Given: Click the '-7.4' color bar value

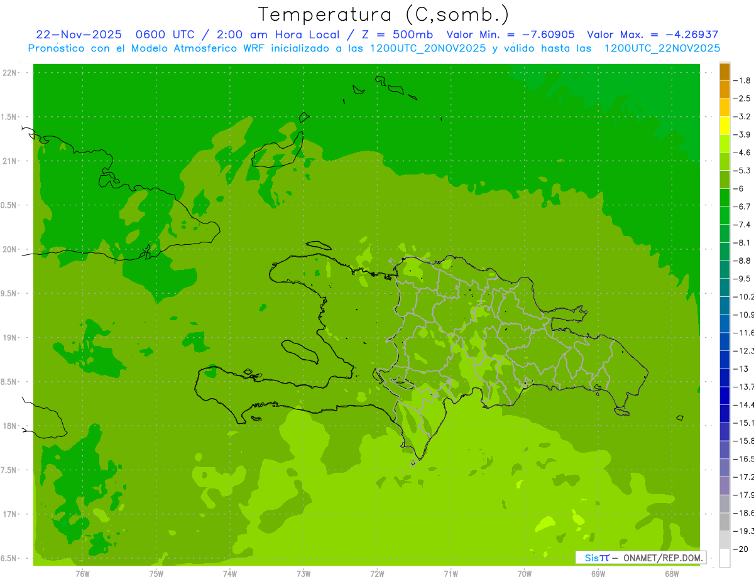Looking at the screenshot, I should [x=743, y=225].
